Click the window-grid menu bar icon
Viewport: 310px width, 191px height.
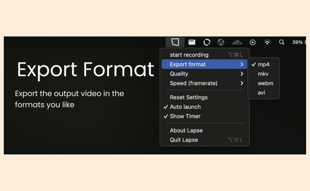(x=192, y=42)
